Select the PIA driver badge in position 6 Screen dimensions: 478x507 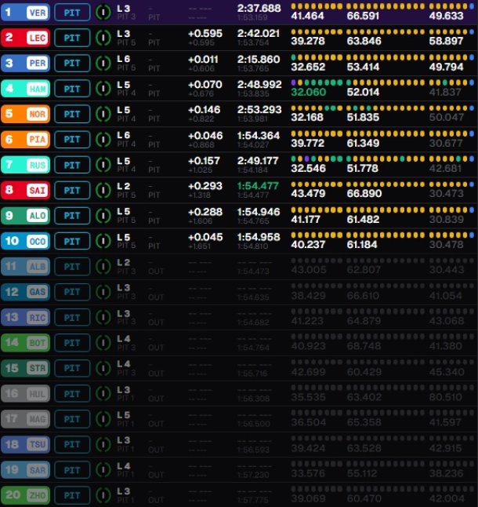tap(36, 139)
